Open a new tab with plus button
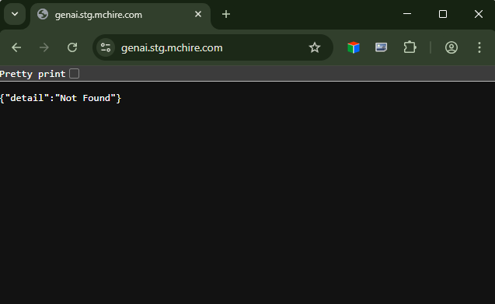This screenshot has height=304, width=495. pos(226,14)
